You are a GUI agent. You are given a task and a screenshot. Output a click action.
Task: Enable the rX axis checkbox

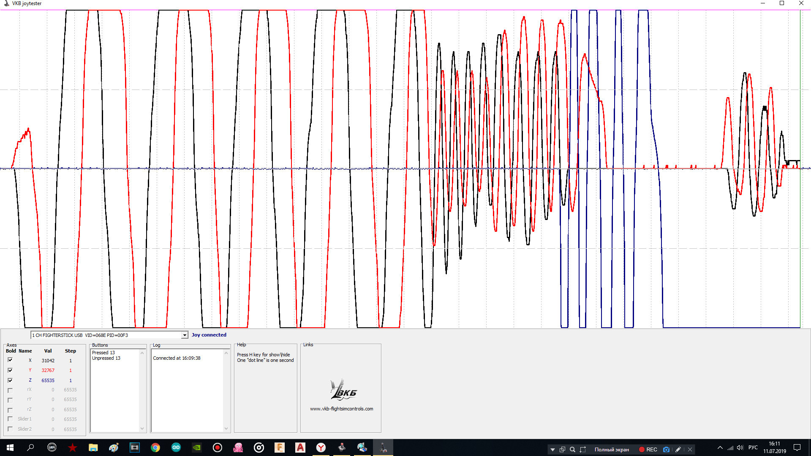(x=10, y=390)
